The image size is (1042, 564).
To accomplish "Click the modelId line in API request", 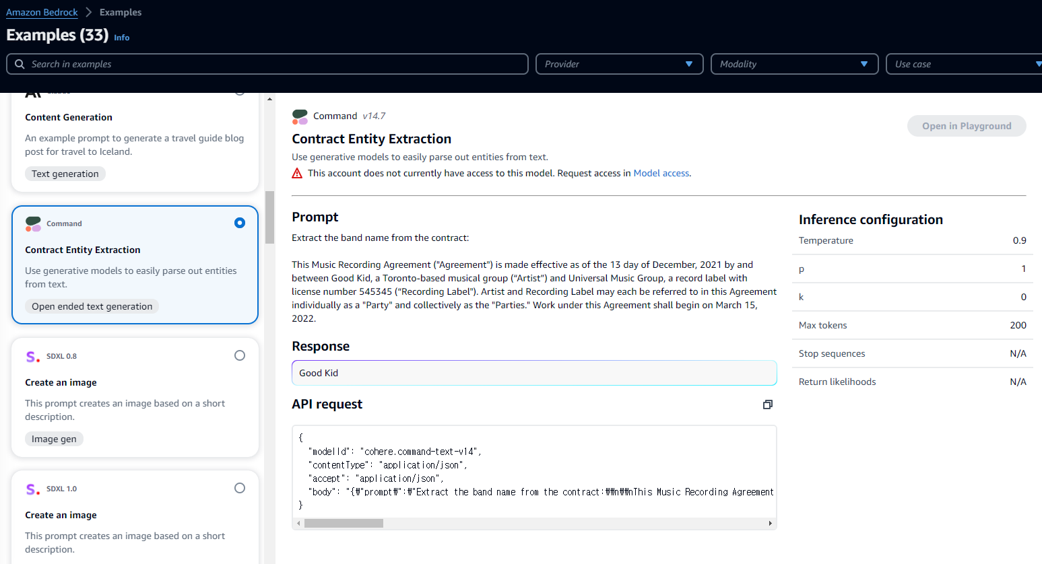I will [395, 452].
